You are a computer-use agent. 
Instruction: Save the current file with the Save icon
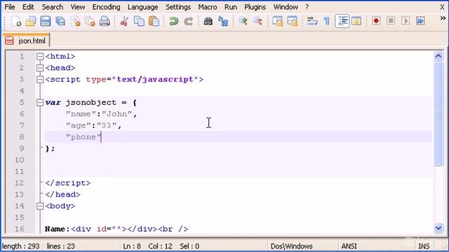(45, 22)
